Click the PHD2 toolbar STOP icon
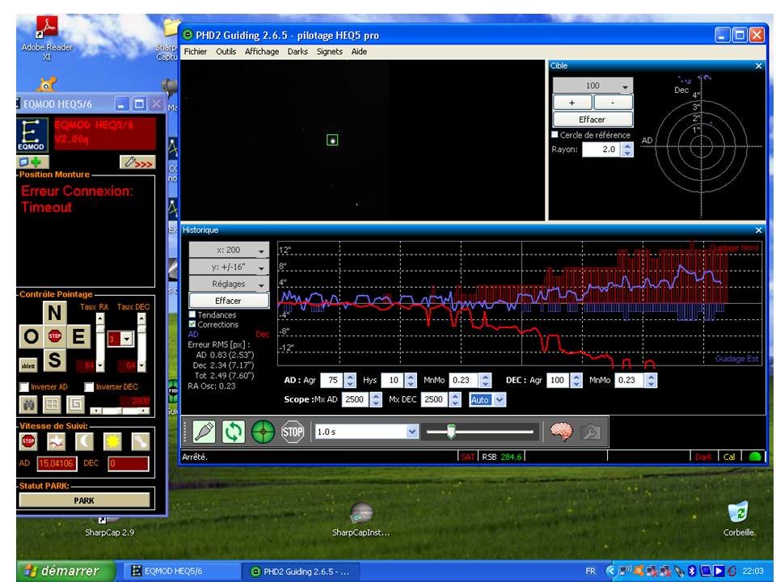The height and width of the screenshot is (582, 776). 293,432
